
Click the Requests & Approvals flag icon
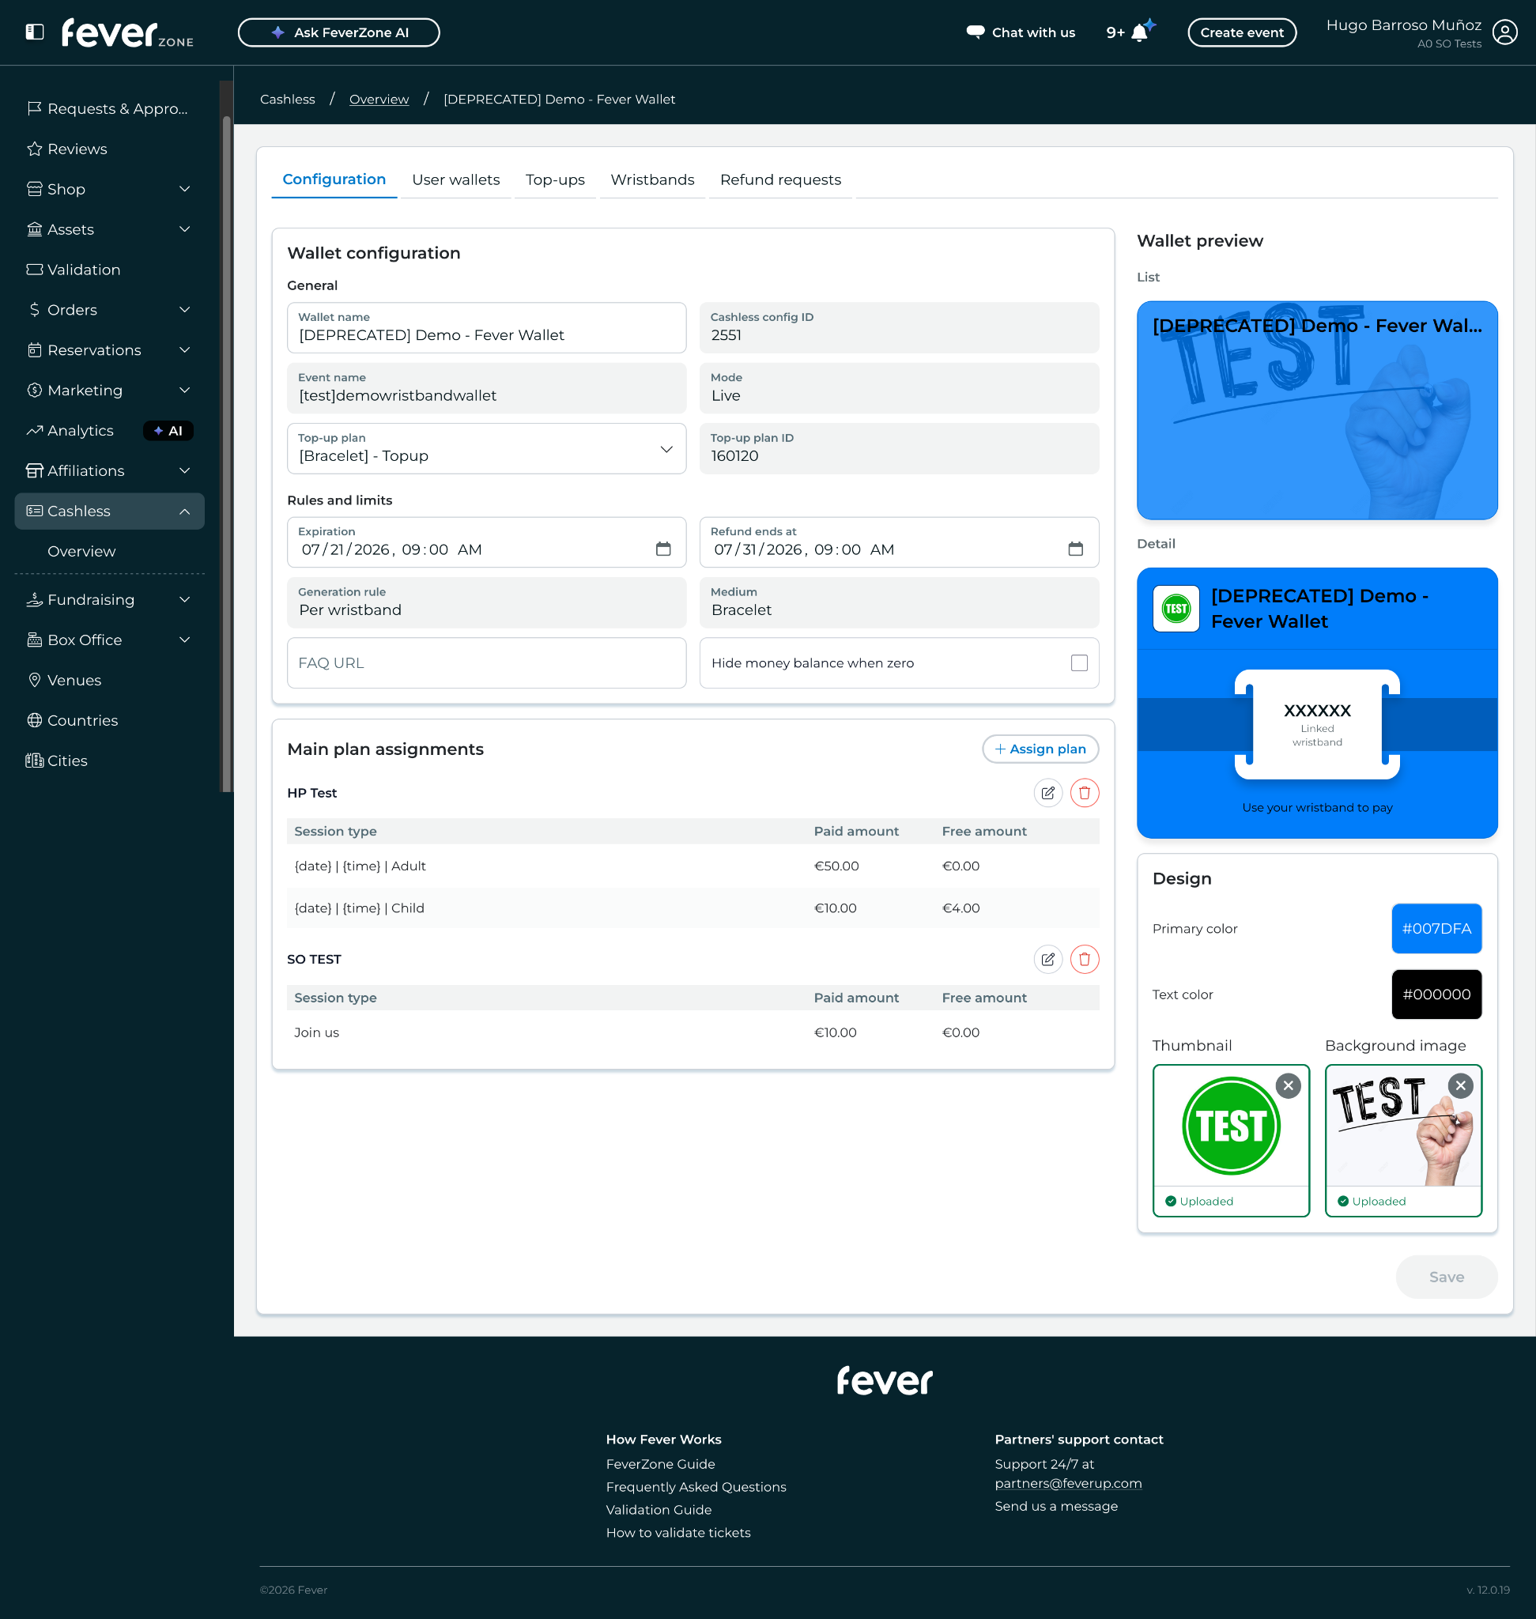tap(35, 108)
